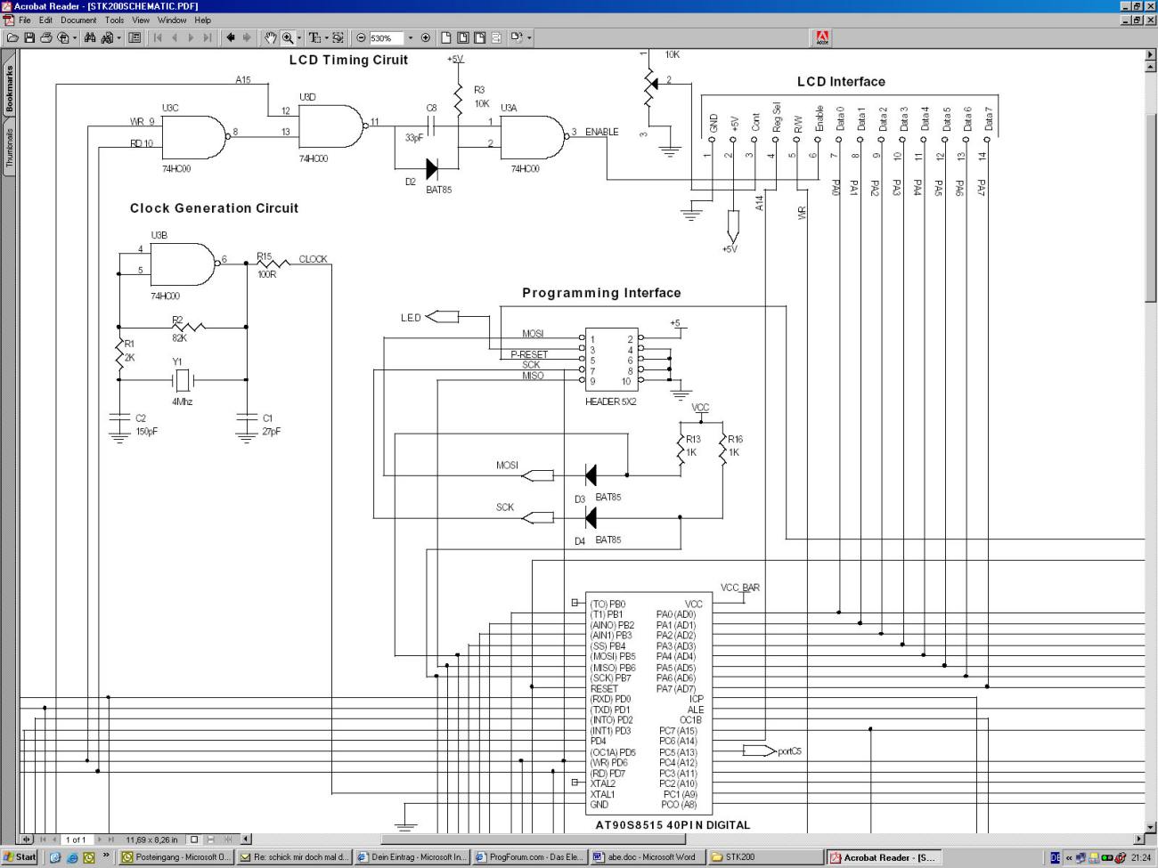The height and width of the screenshot is (868, 1158).
Task: Switch to STK200 folder taskbar button
Action: tap(764, 857)
